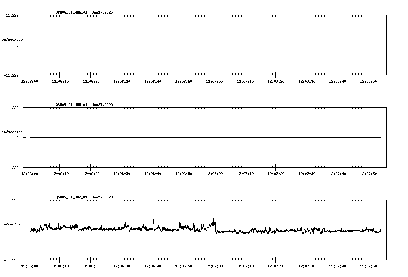Viewport: 408px width, 277px height.
Task: Click 12:07:50 time label under HNN plot
Action: 368,174
